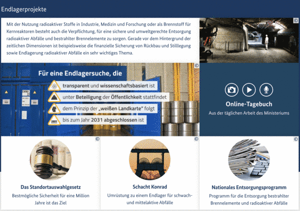Click the copyright icon on the Schacht Konrad card

coord(196,139)
